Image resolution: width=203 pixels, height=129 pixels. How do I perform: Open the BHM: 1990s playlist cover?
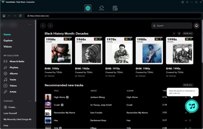pyautogui.click(x=180, y=51)
